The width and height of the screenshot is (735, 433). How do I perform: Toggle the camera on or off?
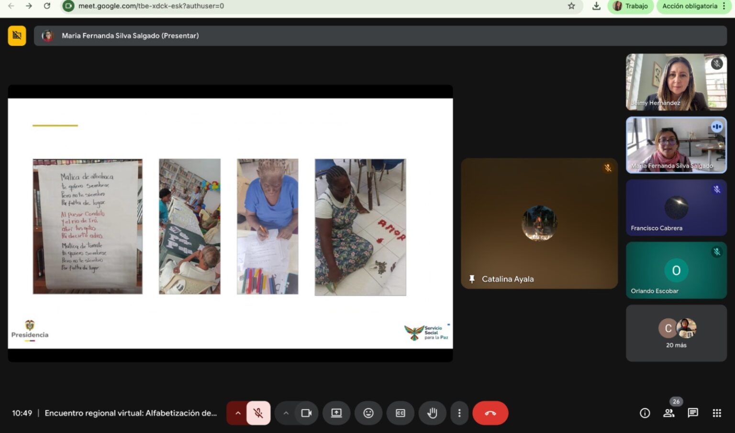[306, 413]
